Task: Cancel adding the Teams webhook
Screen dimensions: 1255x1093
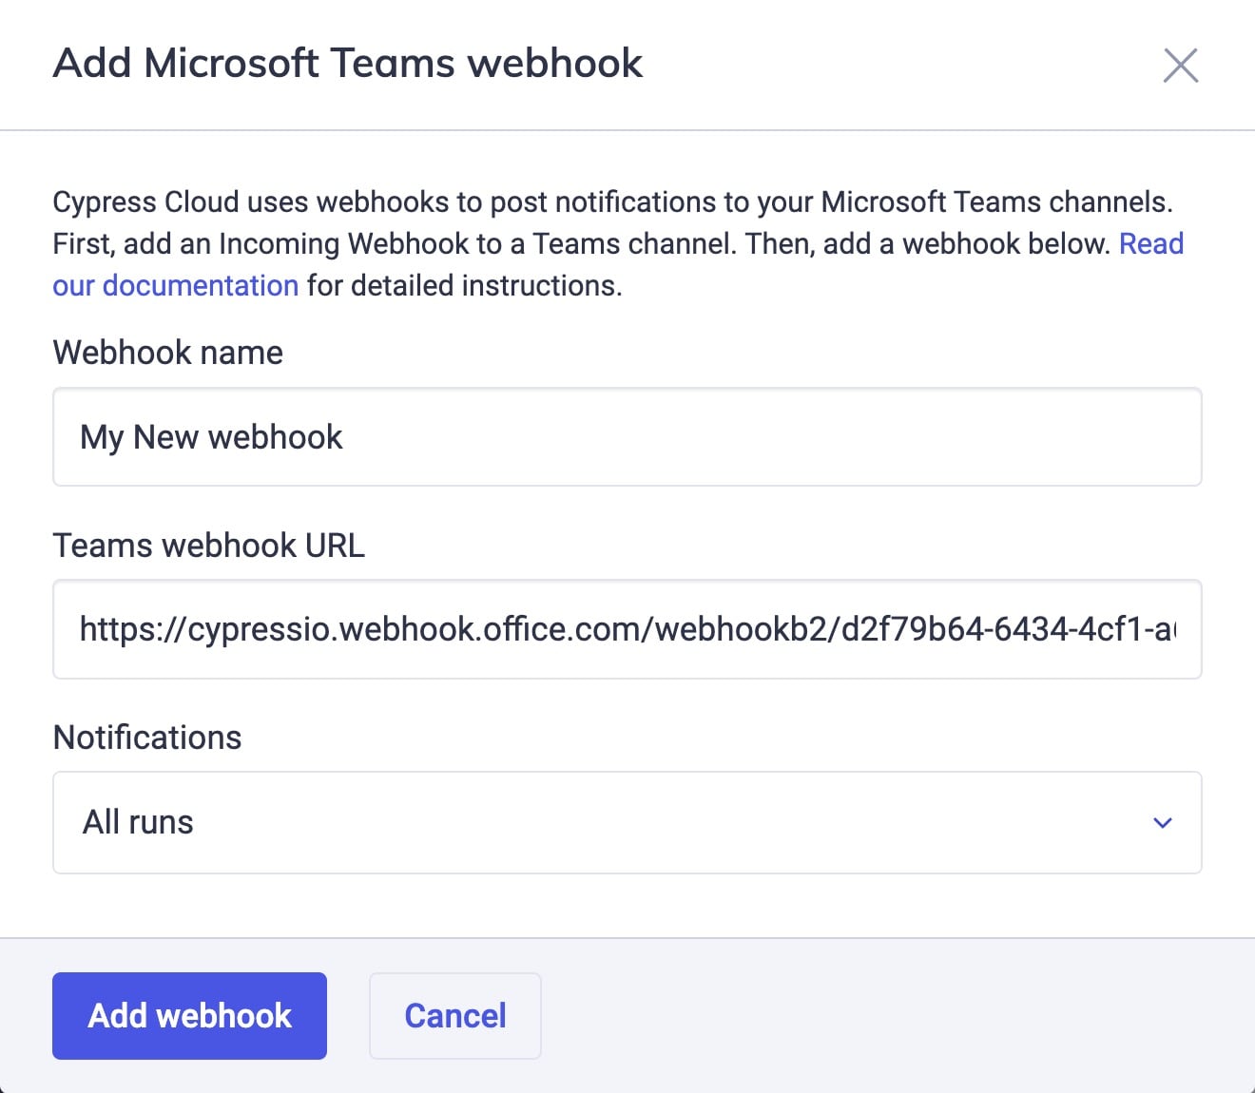Action: coord(454,1015)
